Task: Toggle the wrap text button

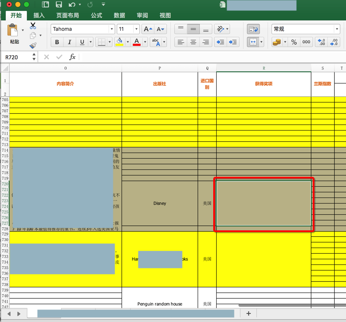Action: (253, 29)
